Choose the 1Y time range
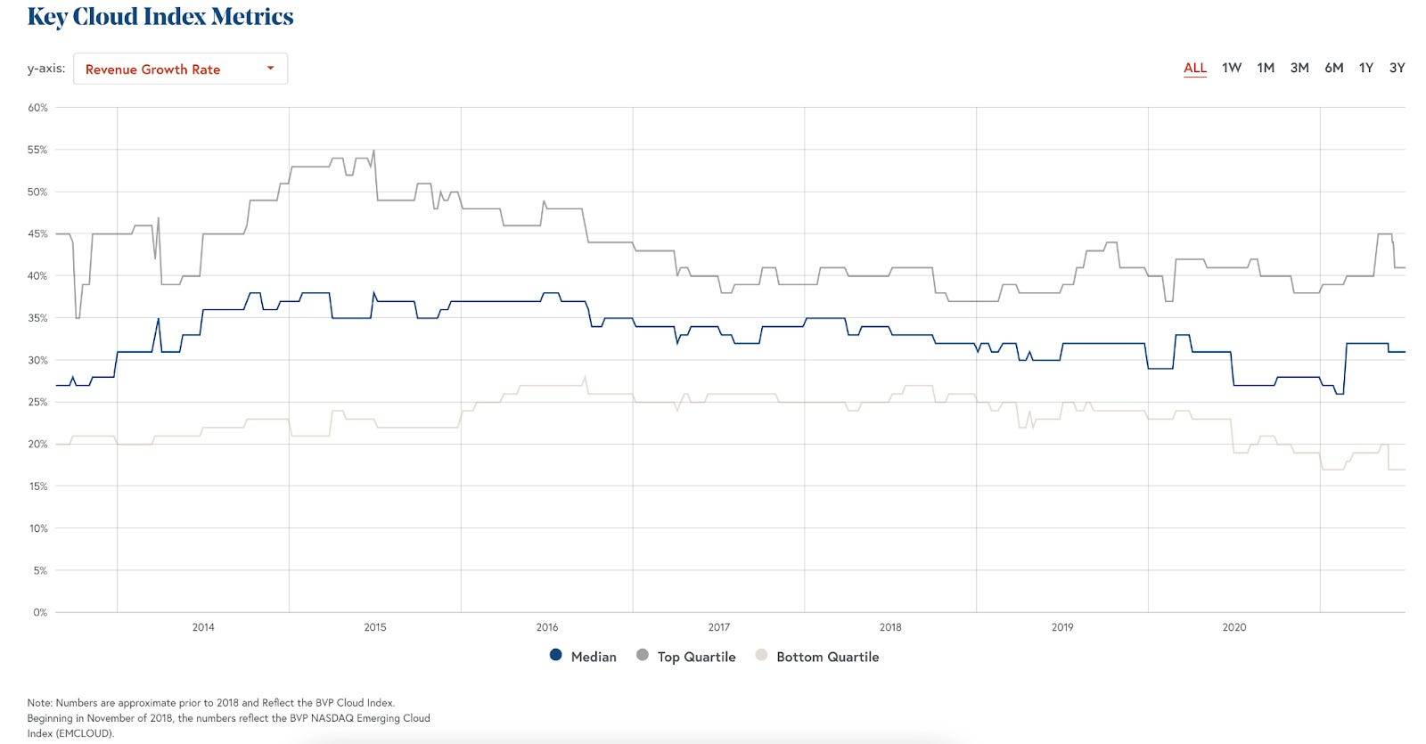The width and height of the screenshot is (1426, 744). click(x=1366, y=68)
